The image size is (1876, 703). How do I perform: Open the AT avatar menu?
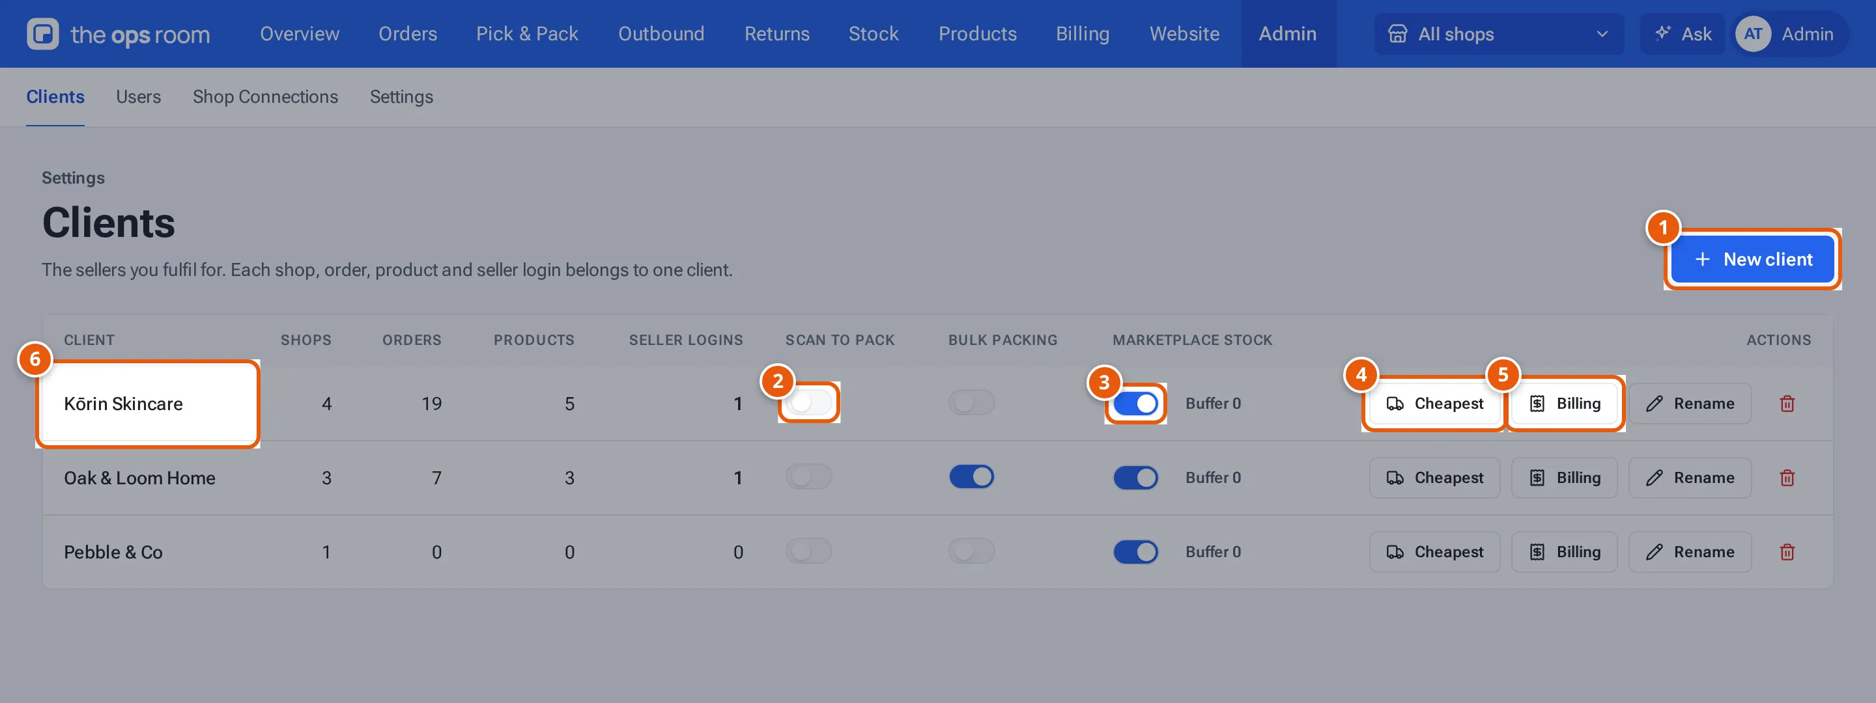click(x=1753, y=33)
